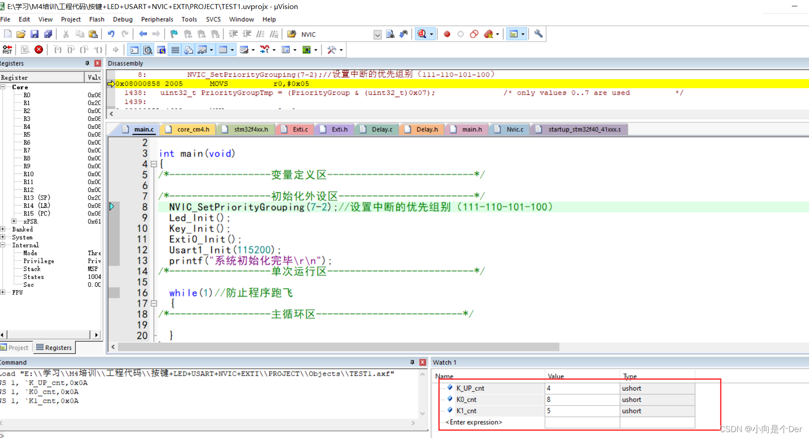Screen dimensions: 809x438
Task: Click the editor horizontal scrollbar thumb
Action: [339, 347]
